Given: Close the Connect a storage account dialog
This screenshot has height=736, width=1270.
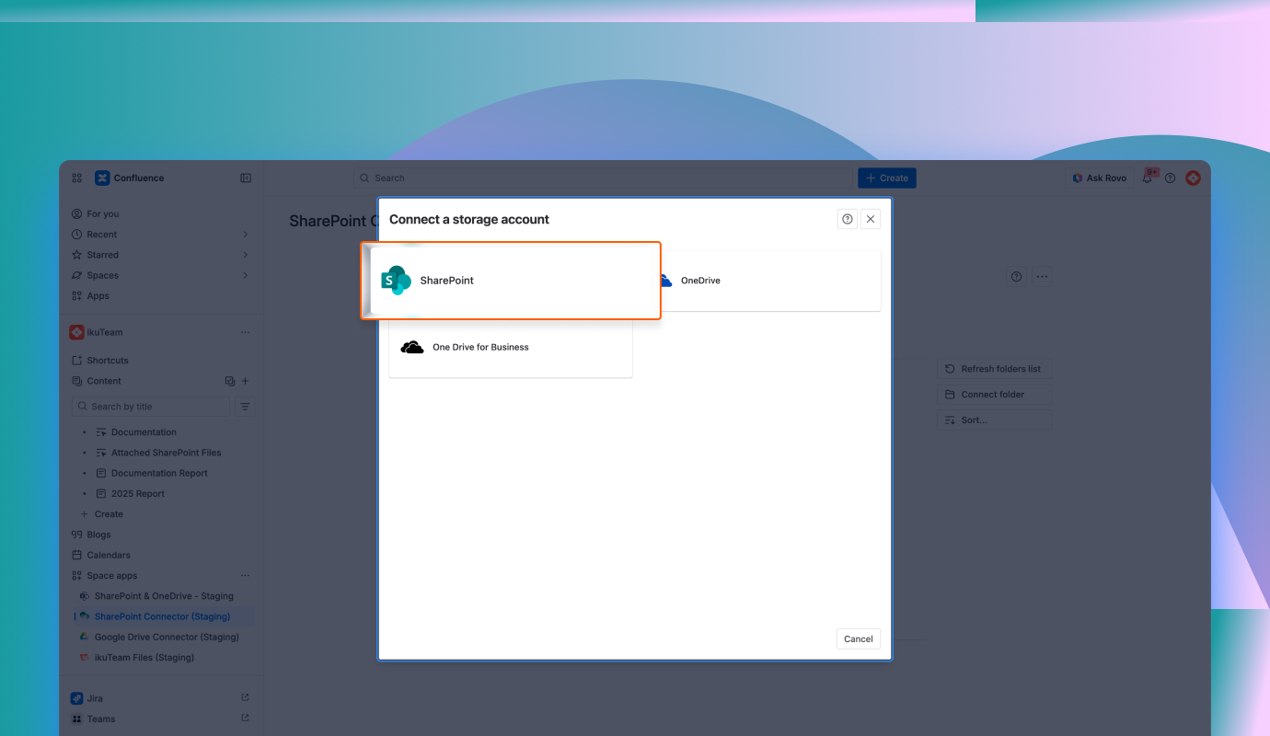Looking at the screenshot, I should (x=871, y=219).
